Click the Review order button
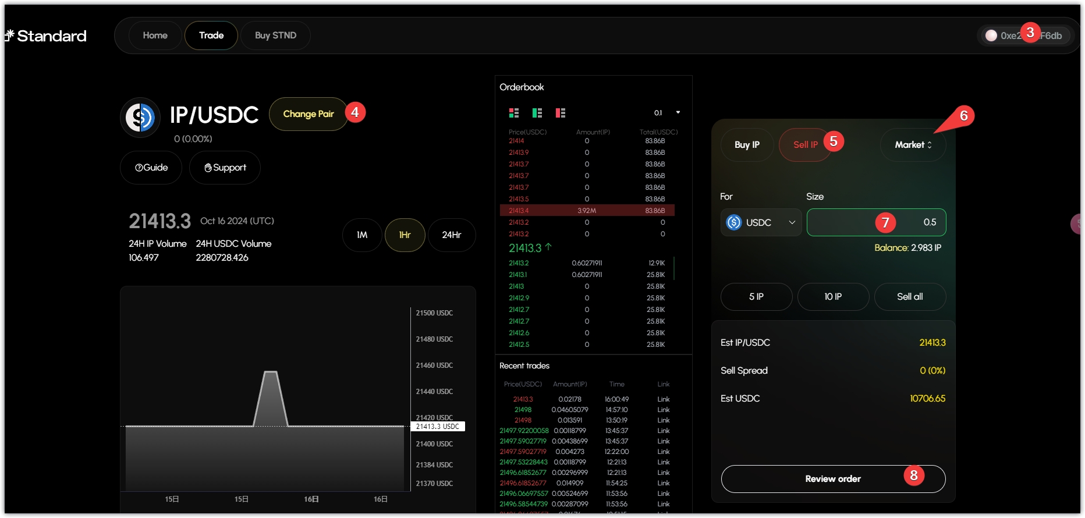This screenshot has width=1085, height=518. pos(832,479)
